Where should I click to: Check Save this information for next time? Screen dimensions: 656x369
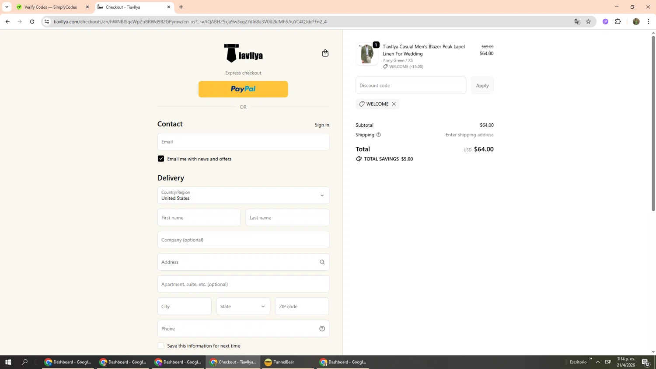[161, 346]
